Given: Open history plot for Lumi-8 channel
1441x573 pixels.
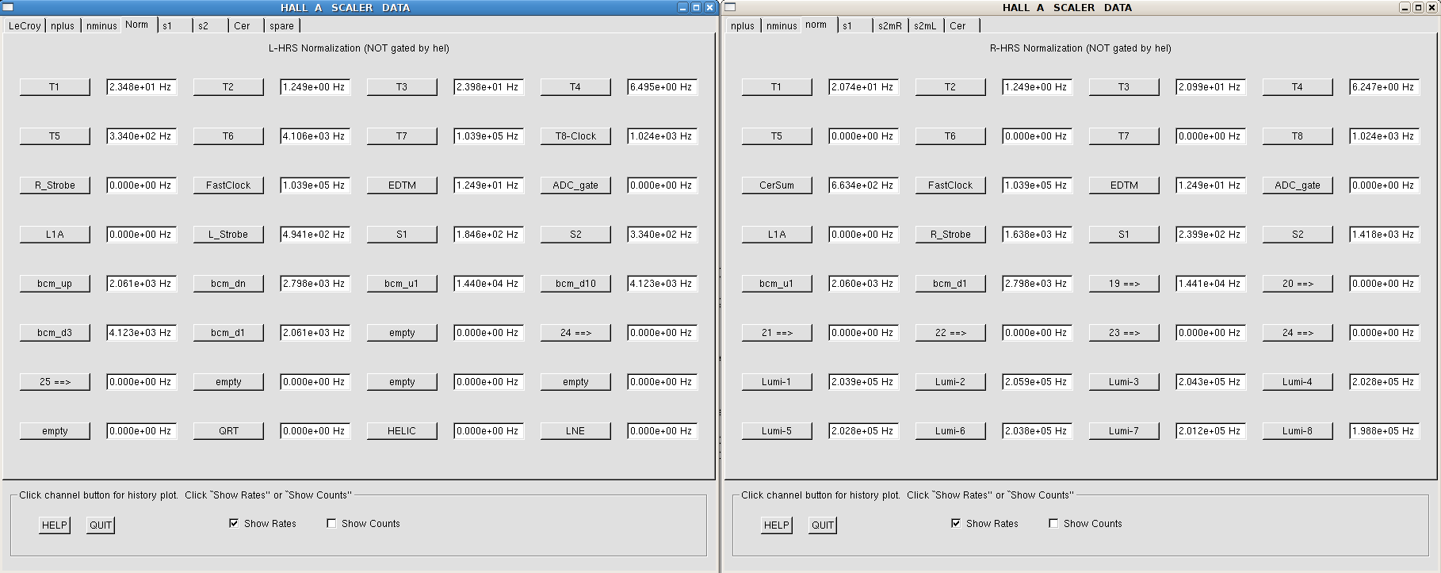Looking at the screenshot, I should [x=1298, y=431].
